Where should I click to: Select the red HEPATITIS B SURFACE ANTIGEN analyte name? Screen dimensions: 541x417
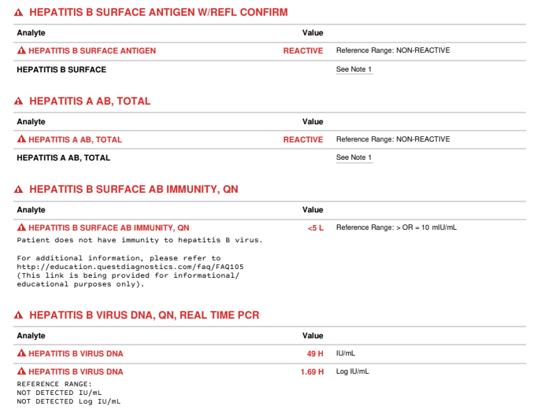tap(92, 50)
